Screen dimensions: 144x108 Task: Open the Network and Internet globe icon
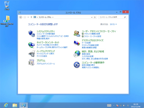32,45
